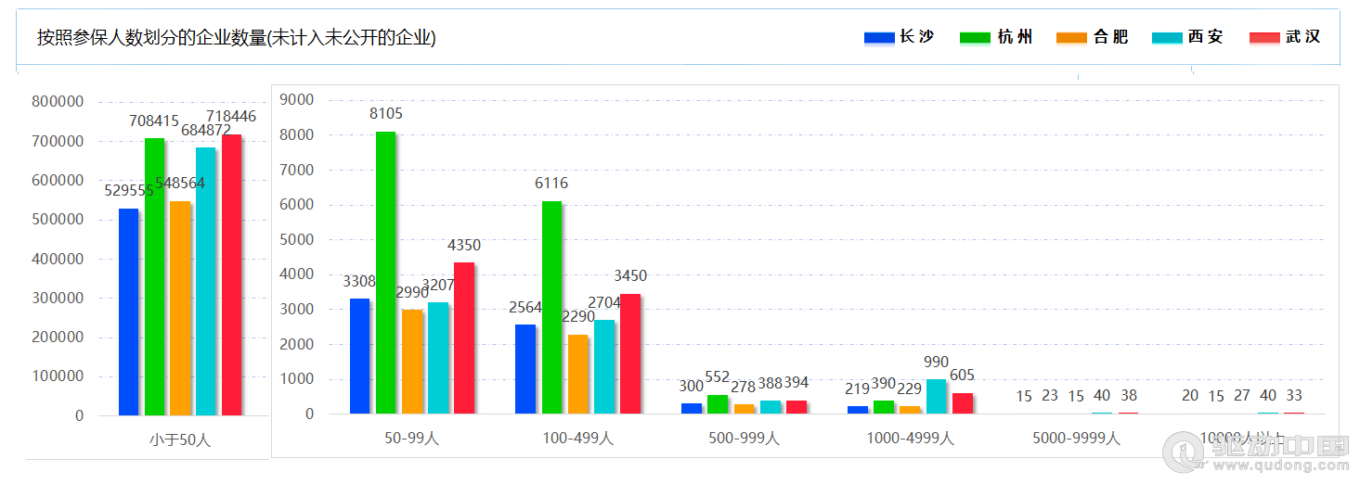Click the green bar valued 6116

coord(551,307)
